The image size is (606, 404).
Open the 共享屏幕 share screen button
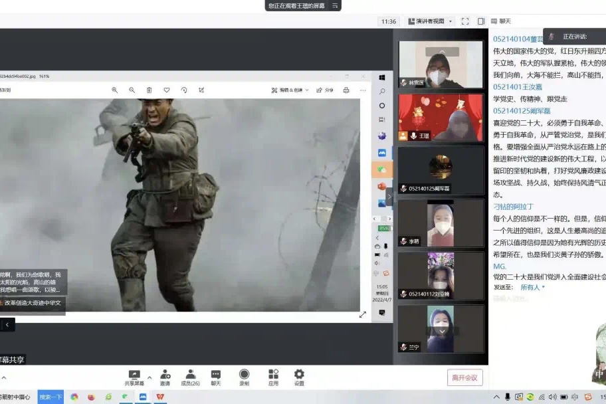click(x=134, y=377)
